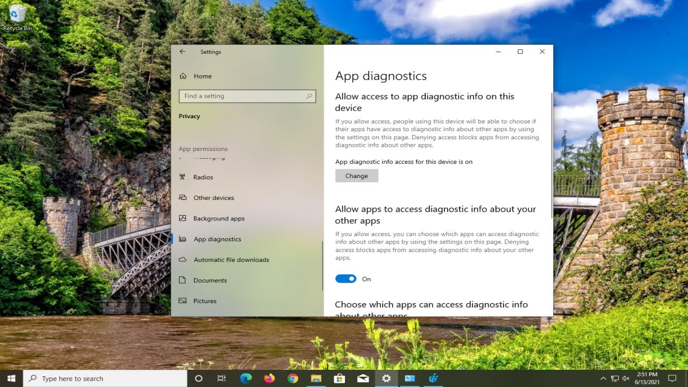Open Cortana circle on taskbar
688x387 pixels.
[198, 378]
